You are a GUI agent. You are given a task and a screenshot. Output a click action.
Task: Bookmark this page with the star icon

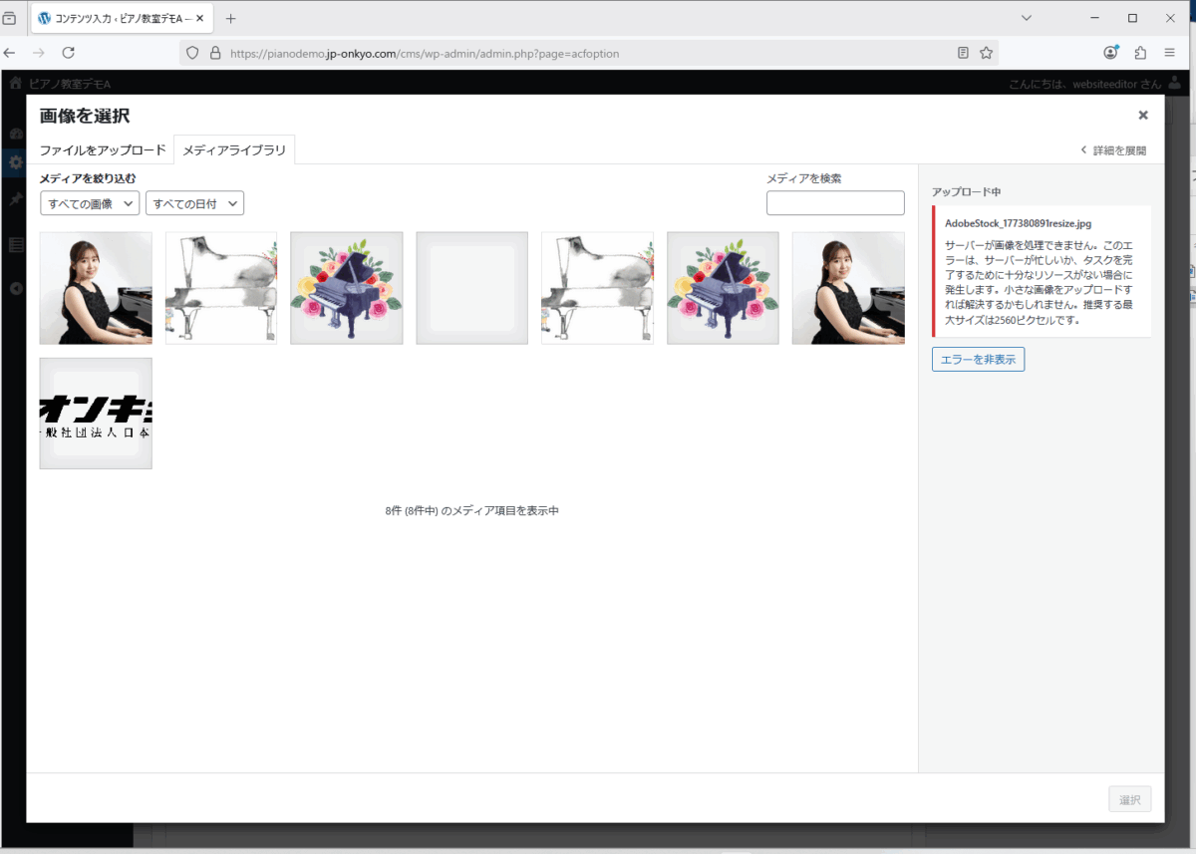(x=986, y=53)
